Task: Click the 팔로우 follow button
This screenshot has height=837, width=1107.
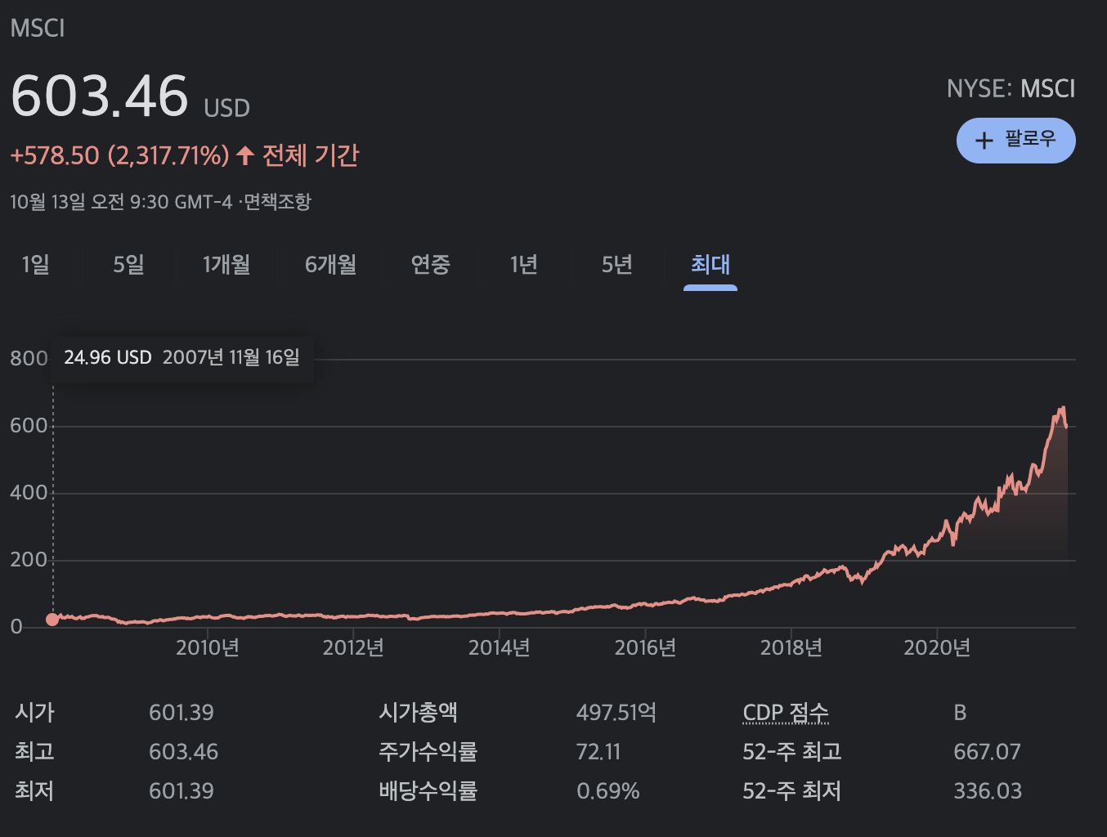Action: [x=1015, y=141]
